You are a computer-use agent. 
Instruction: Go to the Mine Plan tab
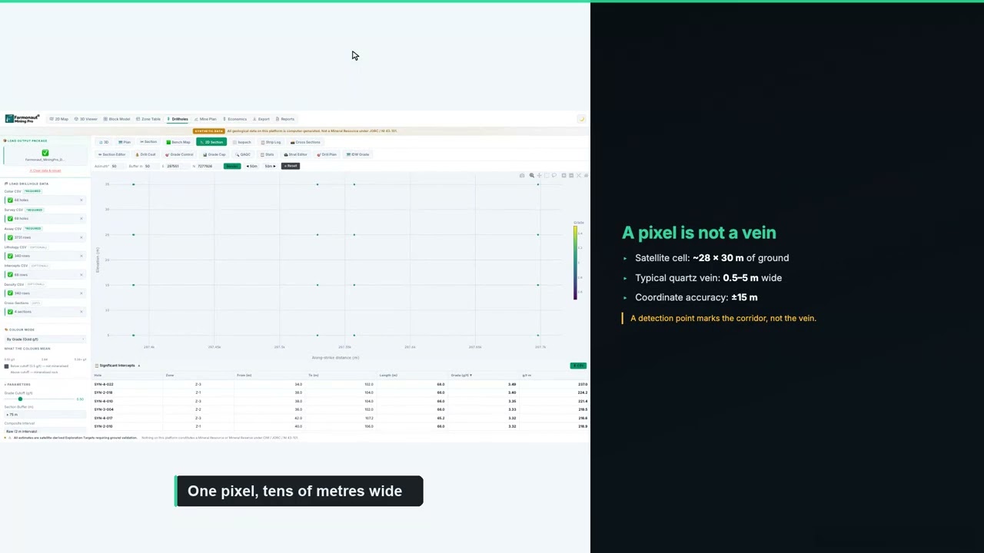[x=206, y=119]
